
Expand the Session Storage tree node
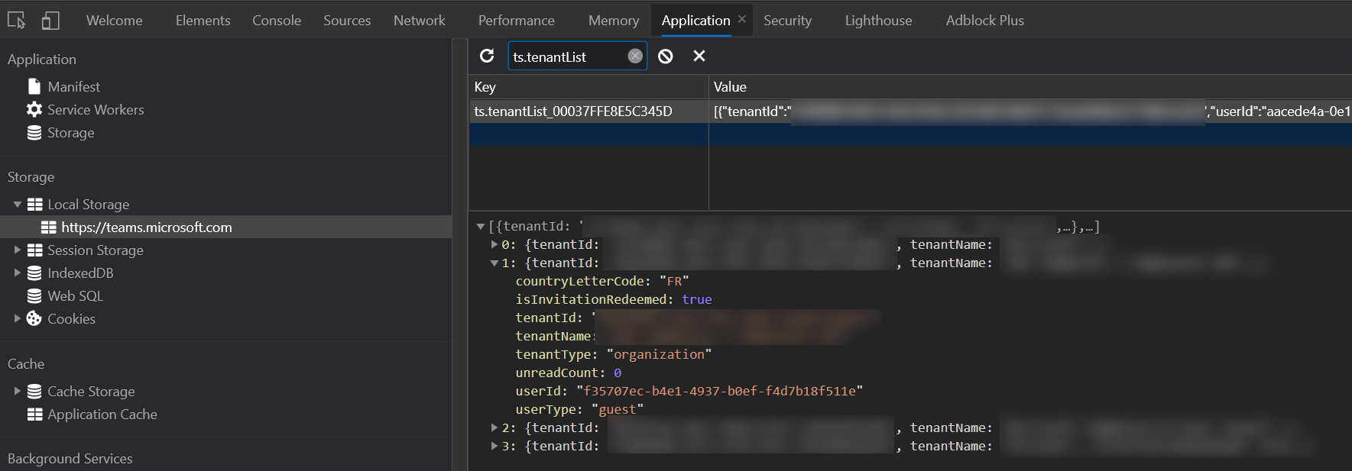click(x=18, y=250)
